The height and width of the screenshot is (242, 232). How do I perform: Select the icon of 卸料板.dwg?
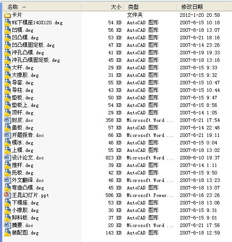[8, 218]
